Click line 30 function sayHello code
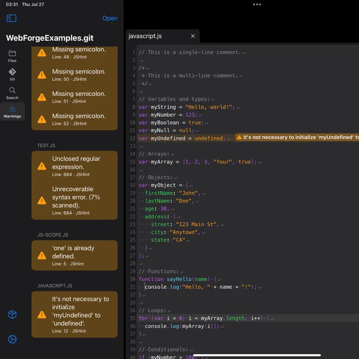Image resolution: width=359 pixels, height=359 pixels. pyautogui.click(x=177, y=279)
